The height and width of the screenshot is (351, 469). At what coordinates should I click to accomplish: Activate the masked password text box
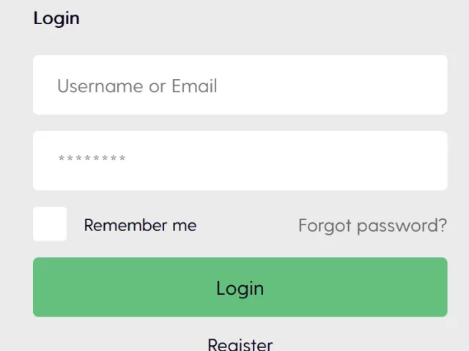(240, 160)
